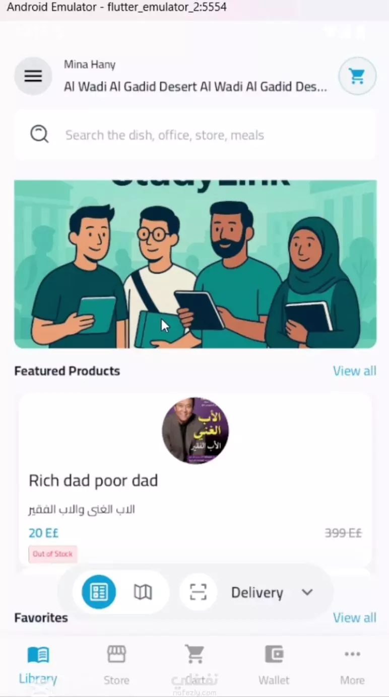Image resolution: width=389 pixels, height=697 pixels.
Task: Go to the Library tab
Action: (x=38, y=665)
